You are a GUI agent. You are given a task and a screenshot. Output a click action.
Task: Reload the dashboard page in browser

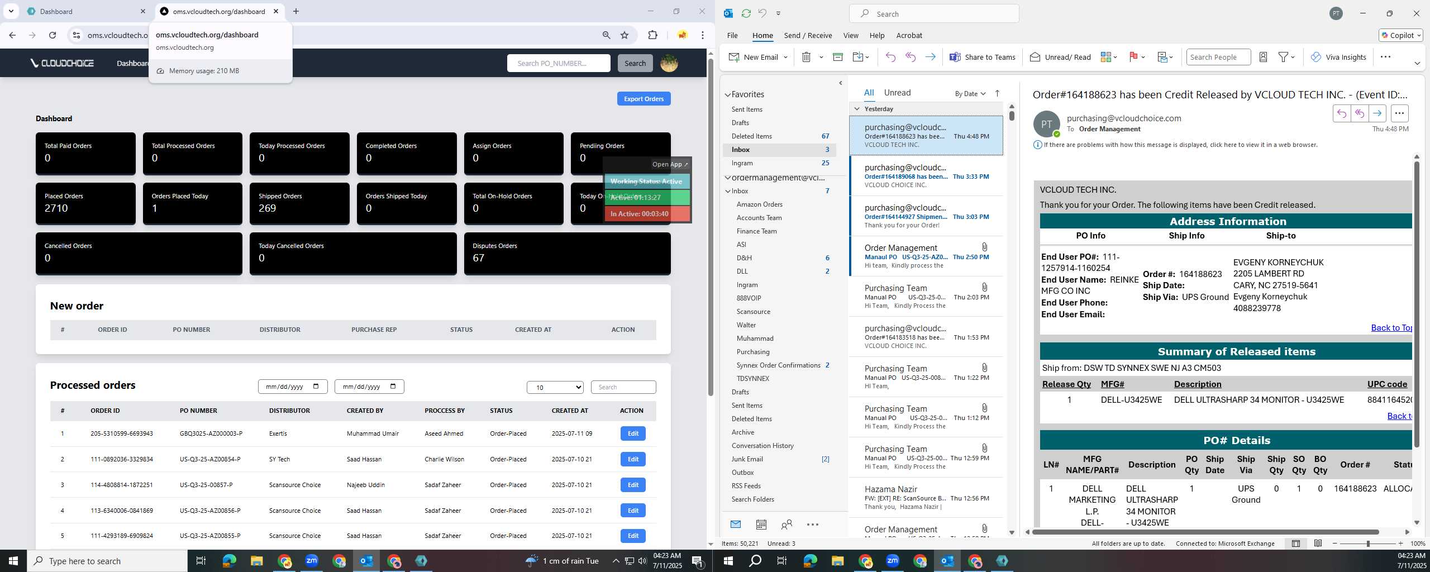point(53,35)
